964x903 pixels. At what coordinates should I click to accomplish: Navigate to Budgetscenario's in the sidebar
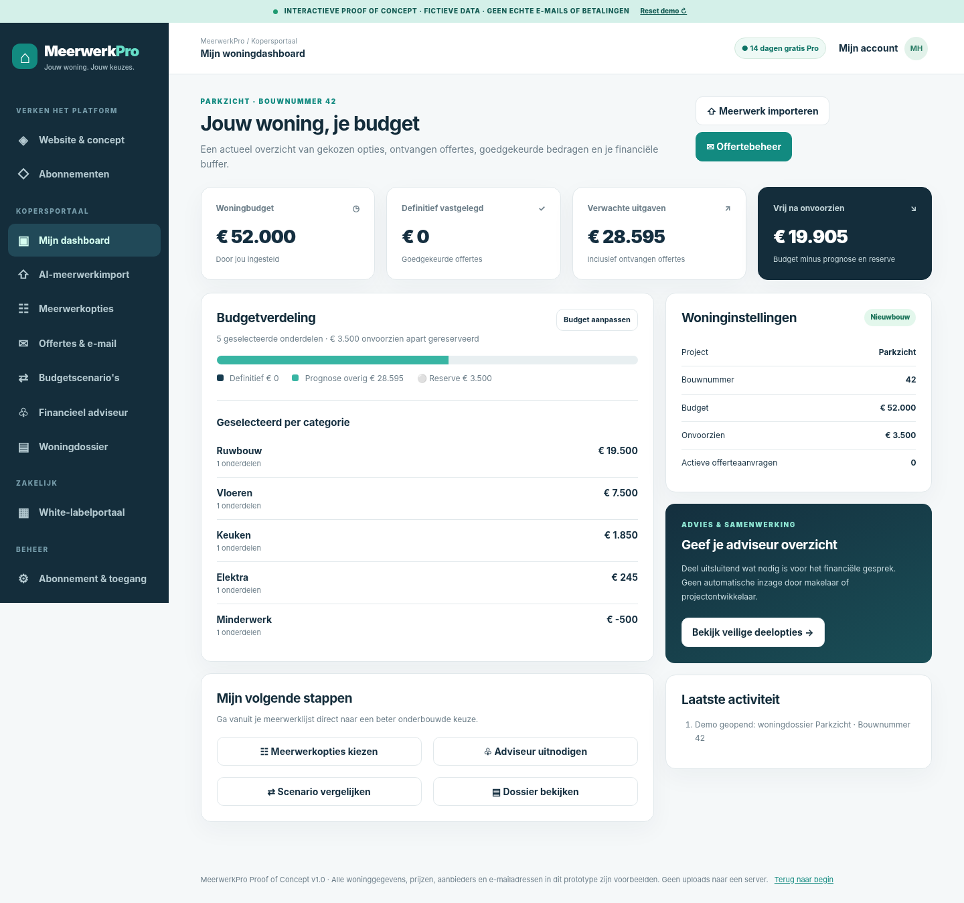click(84, 378)
